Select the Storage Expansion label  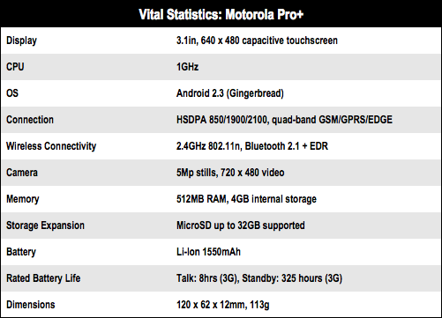point(45,226)
